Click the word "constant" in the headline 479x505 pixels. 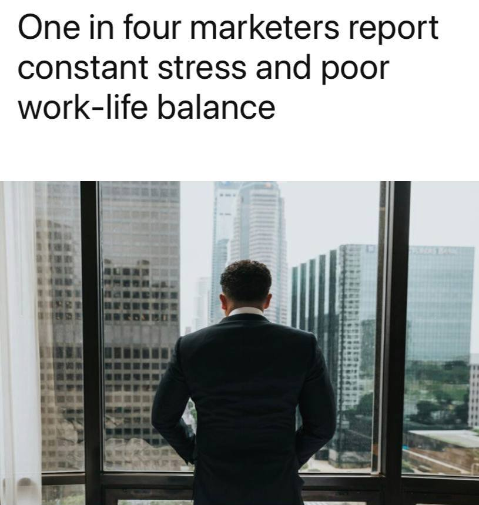pos(83,68)
